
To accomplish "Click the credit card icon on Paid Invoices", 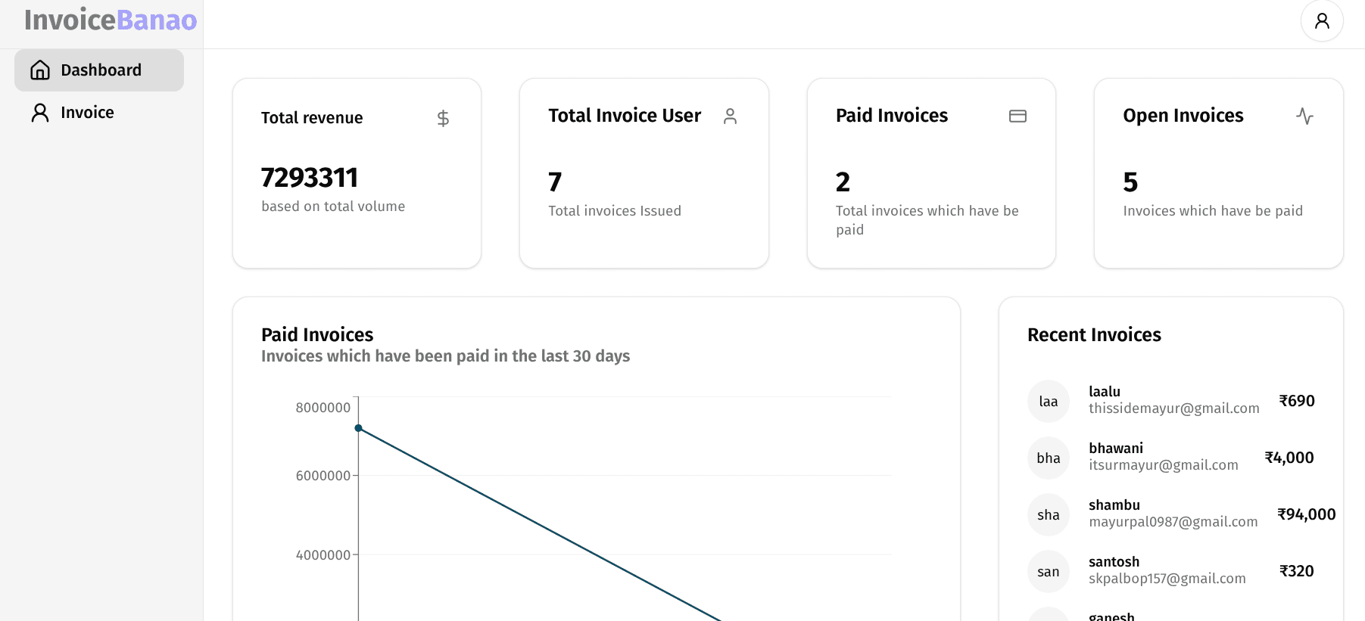I will 1017,116.
